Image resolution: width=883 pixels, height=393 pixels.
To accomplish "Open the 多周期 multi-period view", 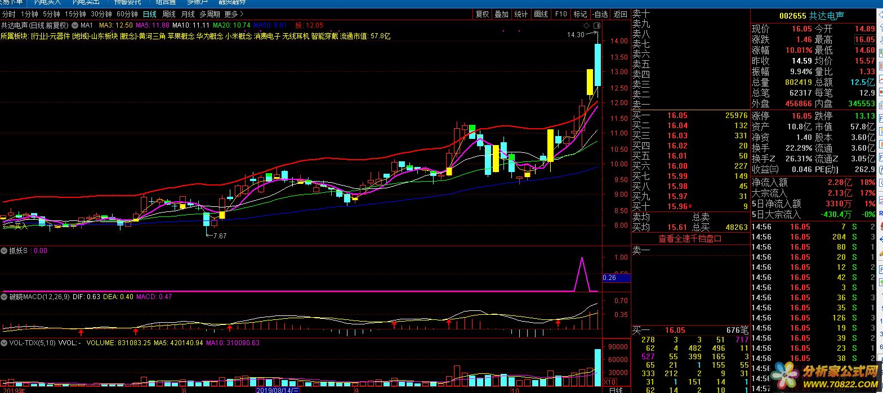I will coord(209,14).
